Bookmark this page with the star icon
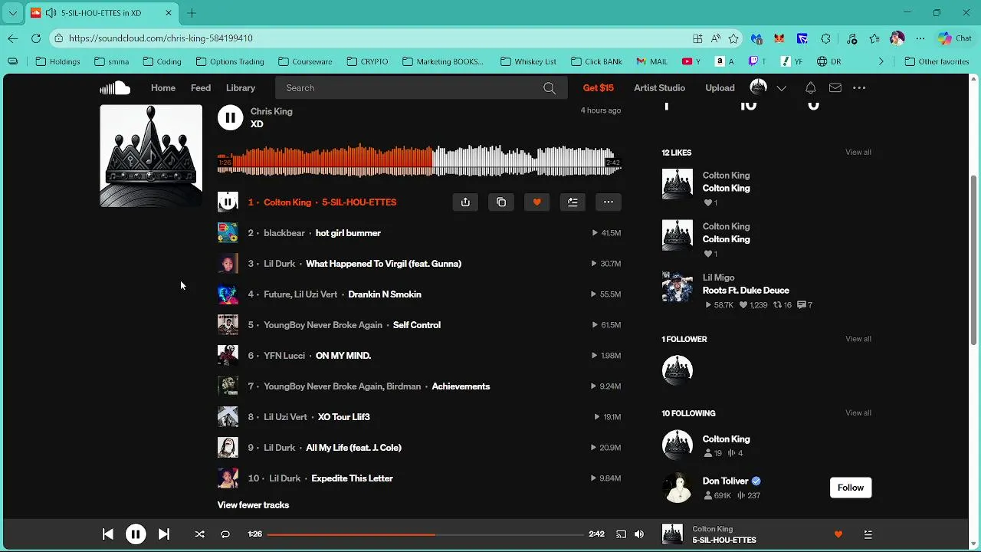Screen dimensions: 981x552 pos(734,38)
